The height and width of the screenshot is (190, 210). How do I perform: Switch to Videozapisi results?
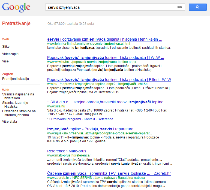coord(11,54)
